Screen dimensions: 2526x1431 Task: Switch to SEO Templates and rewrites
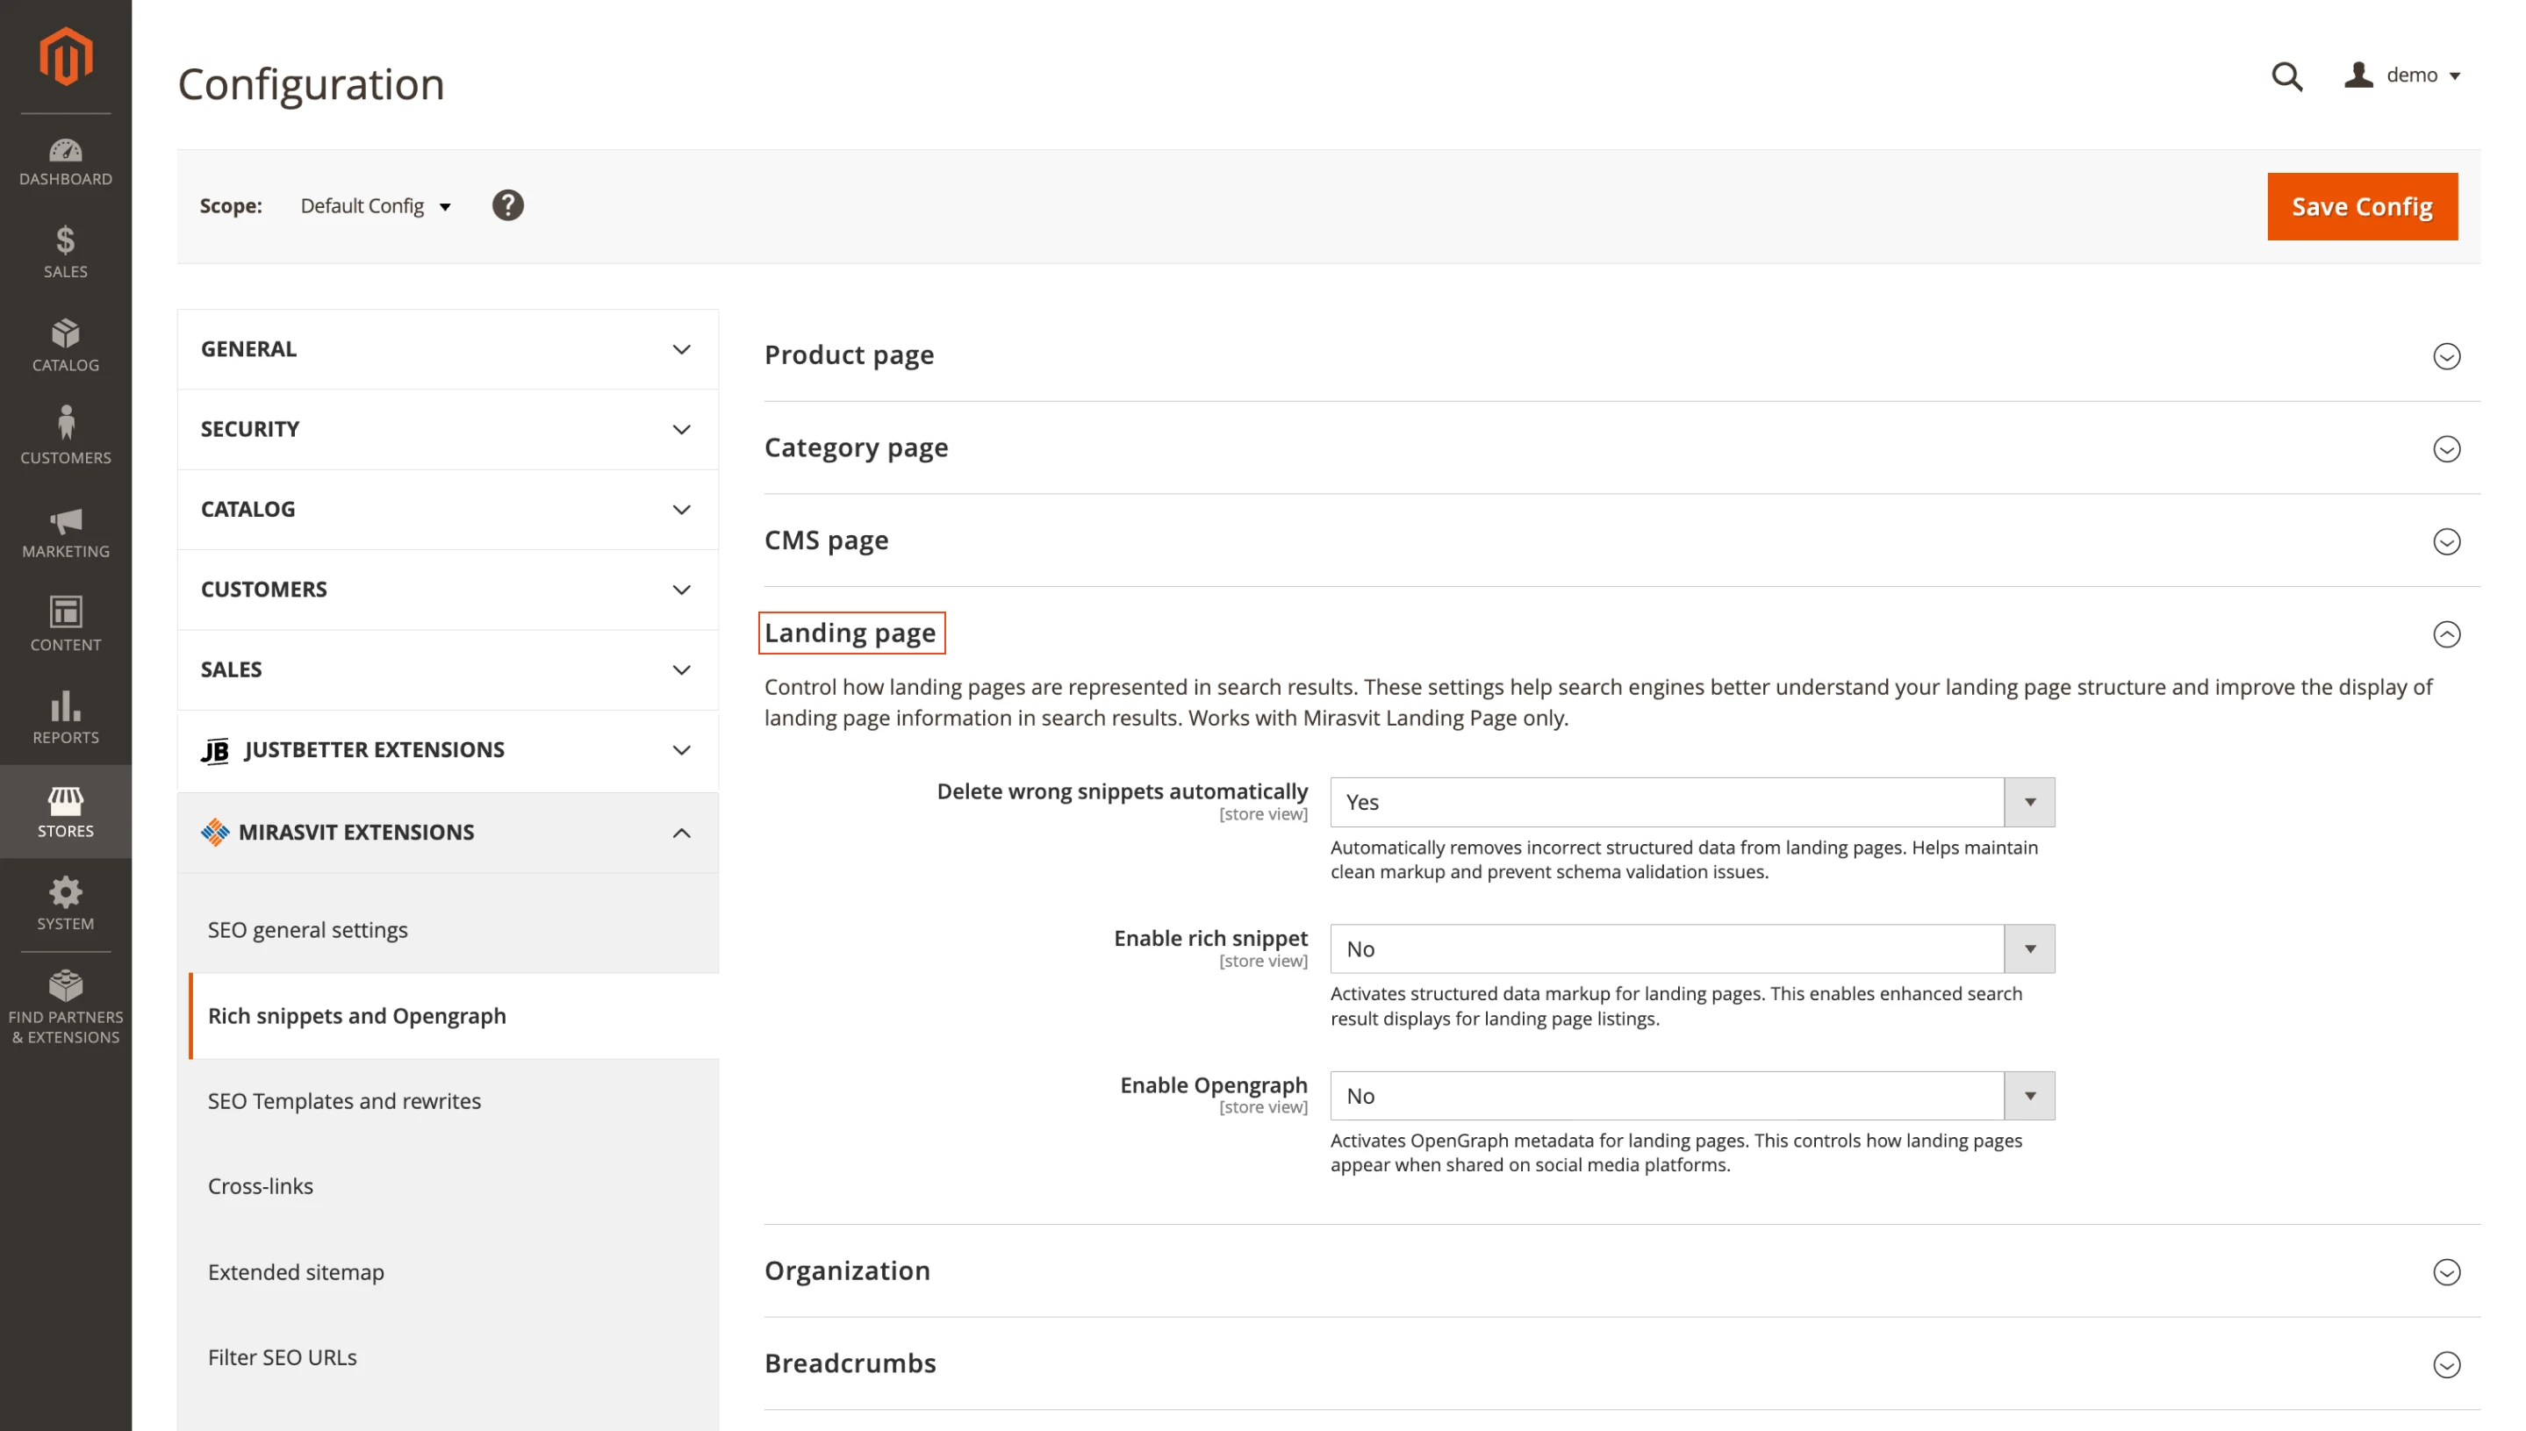[x=344, y=1101]
